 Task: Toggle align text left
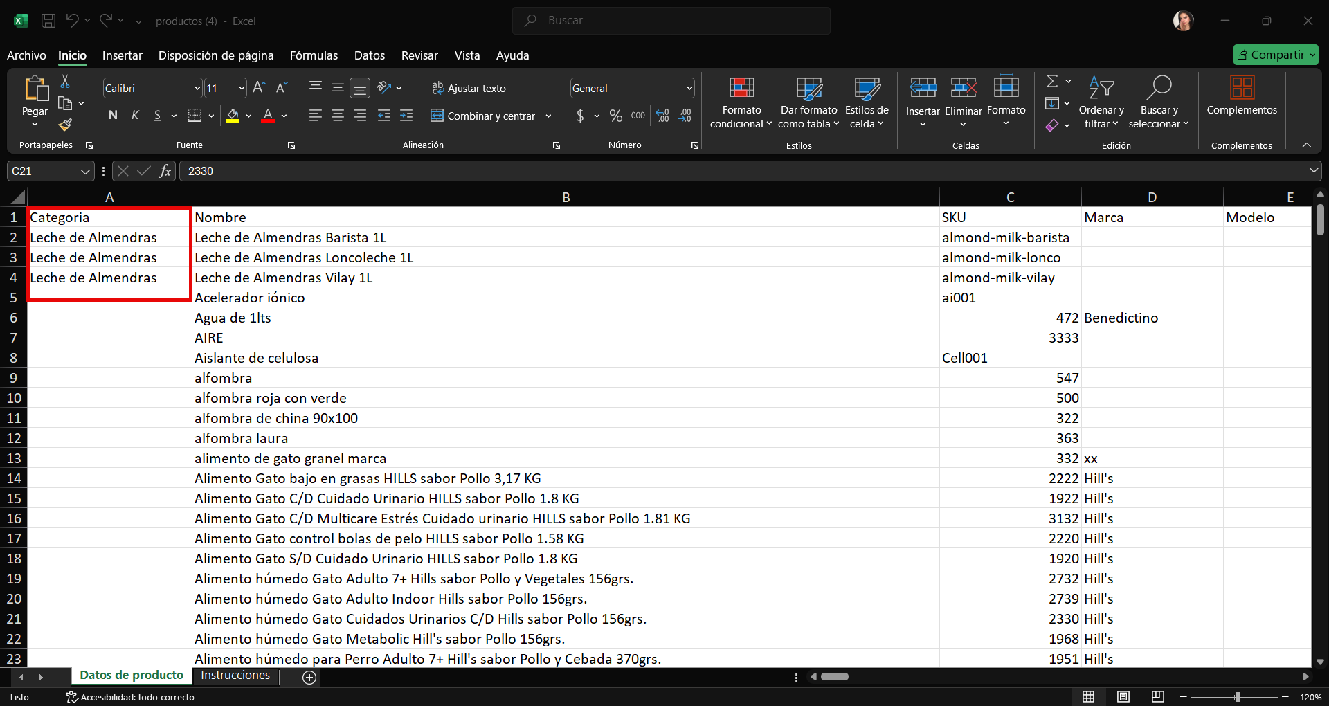click(x=315, y=116)
